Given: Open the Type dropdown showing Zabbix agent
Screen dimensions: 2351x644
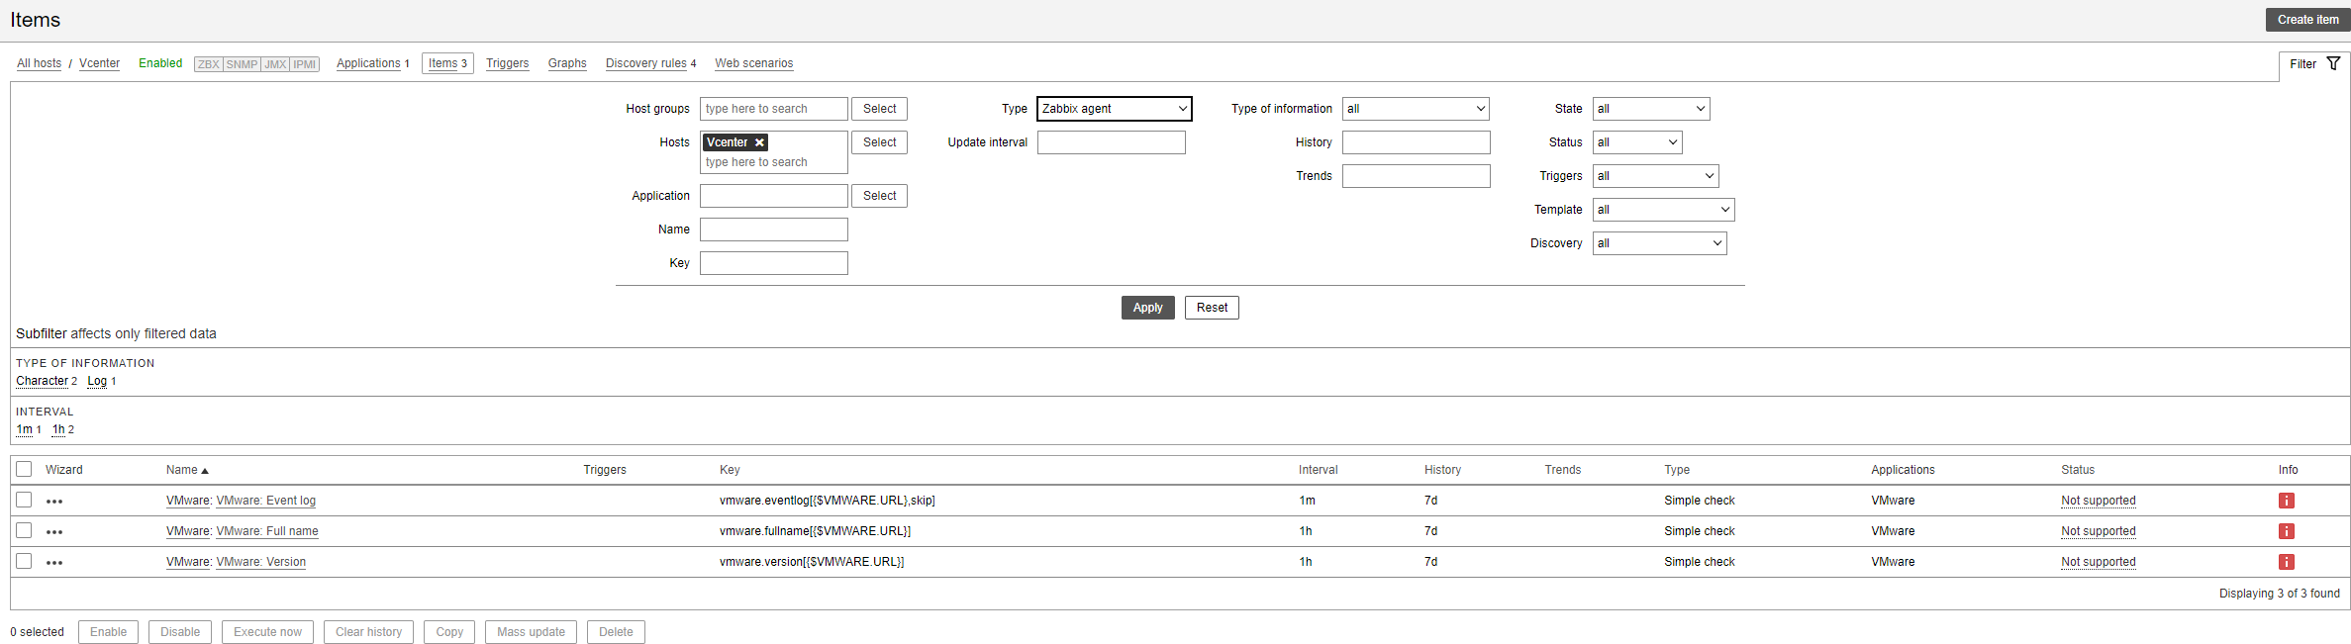Looking at the screenshot, I should (x=1114, y=109).
